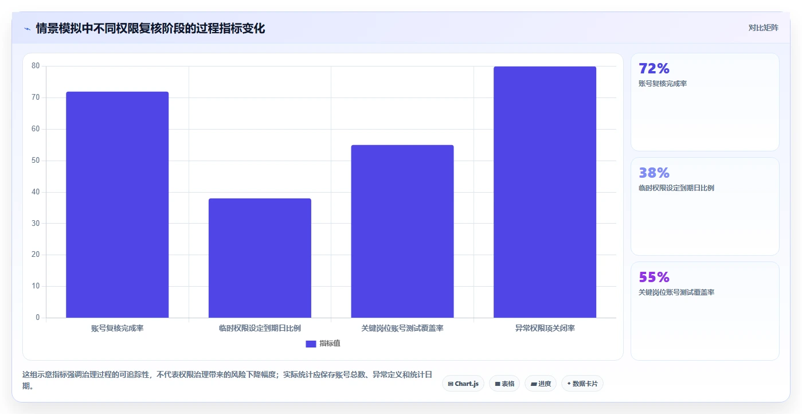Image resolution: width=802 pixels, height=414 pixels.
Task: Click the 关键岗位账号测试覆盖率 bar
Action: 402,231
